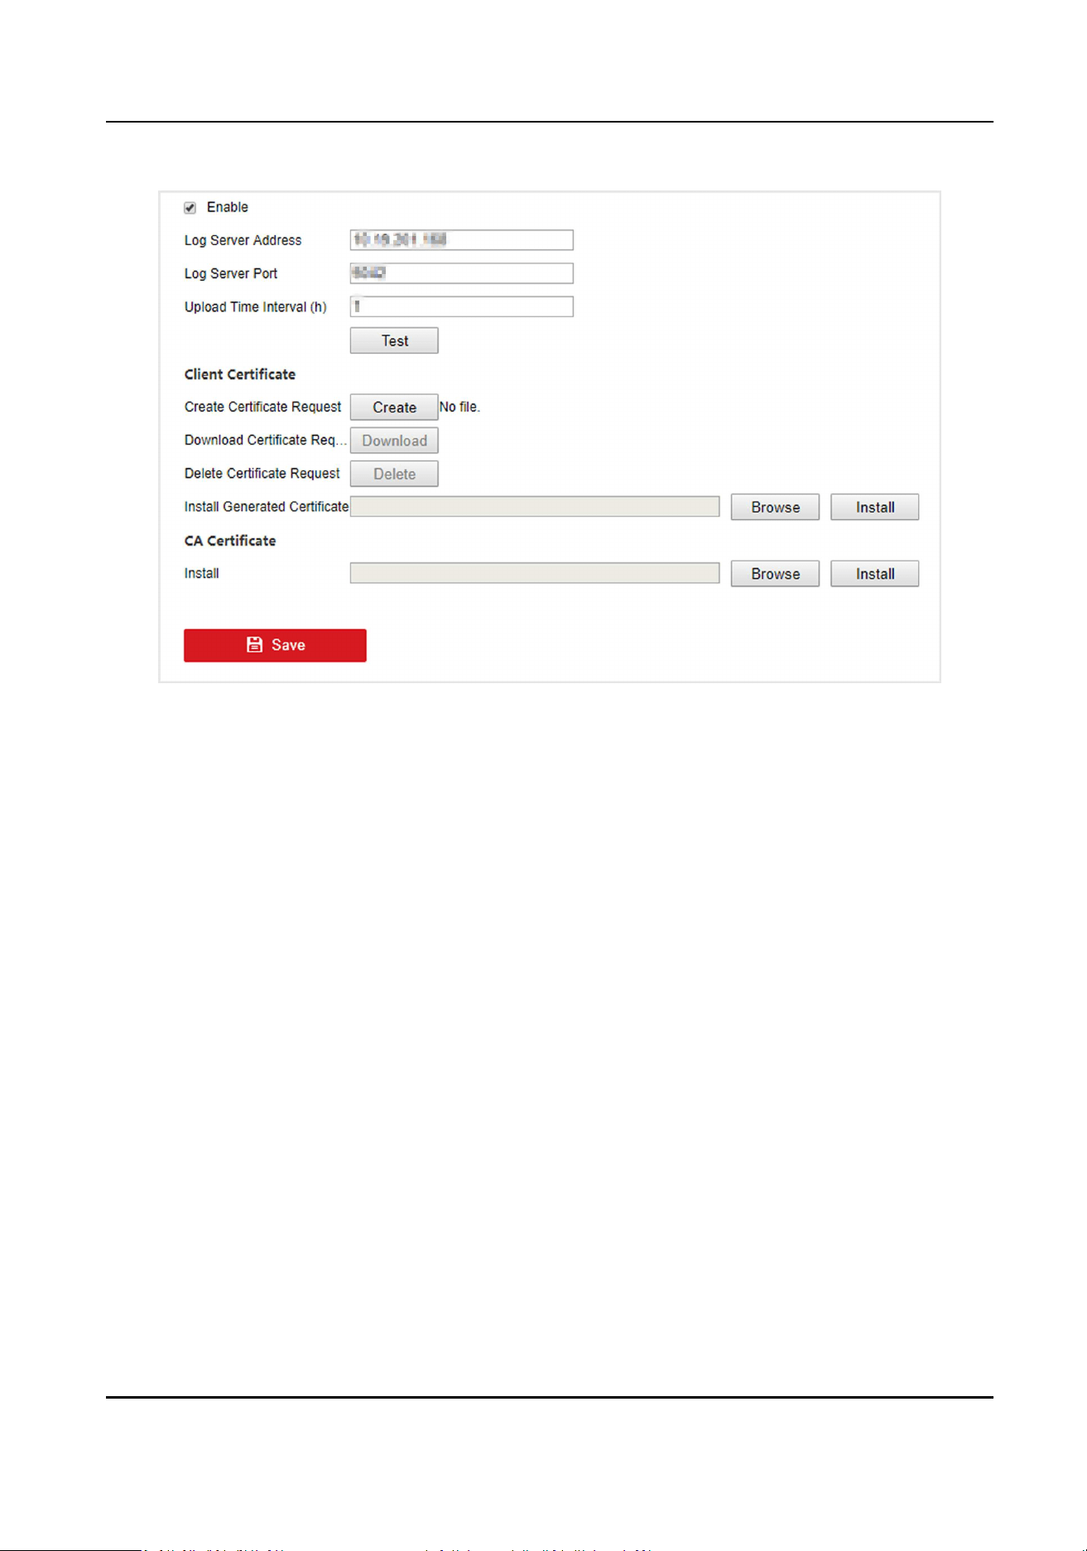Click the Client Certificate section heading

tap(240, 374)
